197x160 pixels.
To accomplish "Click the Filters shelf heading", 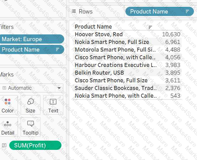I will [x=7, y=27].
